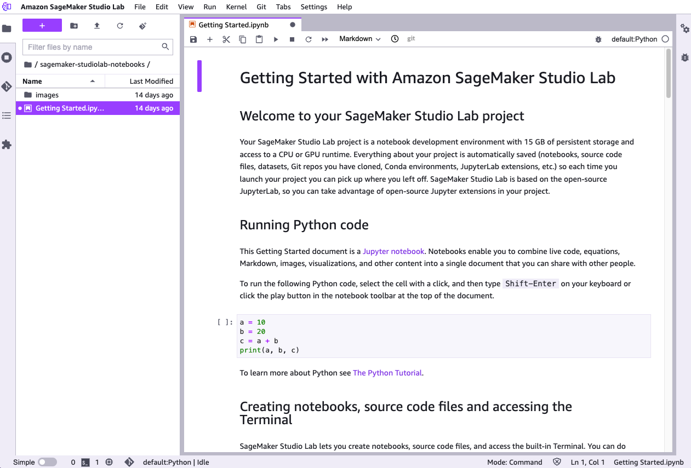Image resolution: width=691 pixels, height=468 pixels.
Task: Select the Getting Started title markdown cell
Action: coord(427,77)
